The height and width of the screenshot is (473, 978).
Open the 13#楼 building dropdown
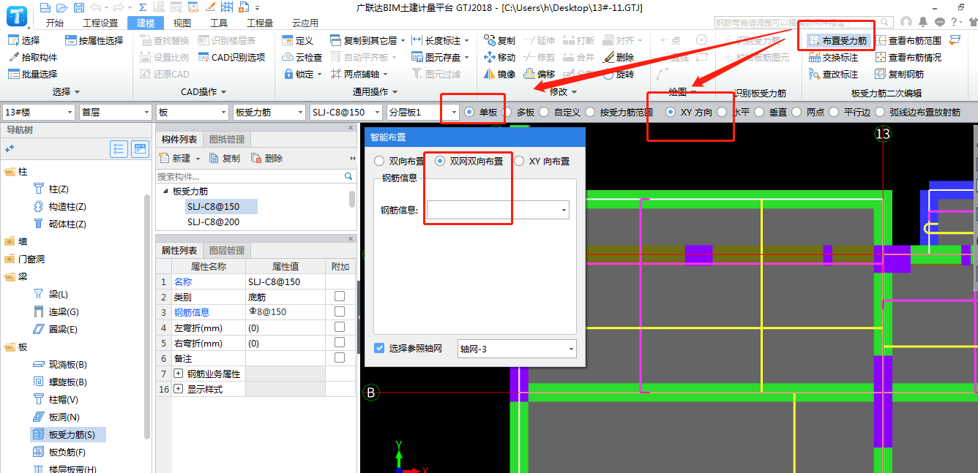[39, 112]
